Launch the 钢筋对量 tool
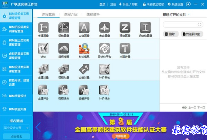 click(x=64, y=69)
